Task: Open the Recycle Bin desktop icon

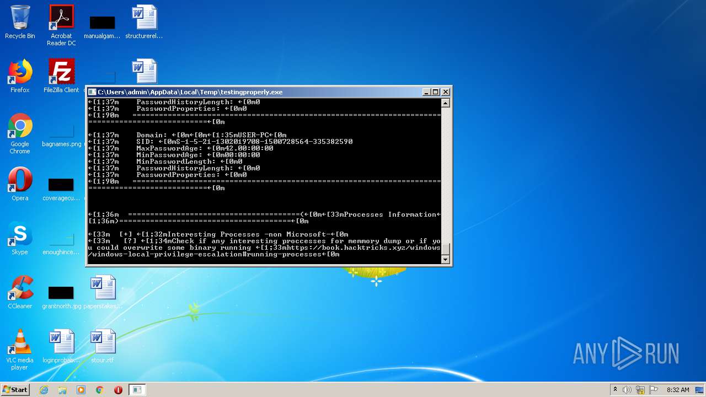Action: pyautogui.click(x=20, y=22)
